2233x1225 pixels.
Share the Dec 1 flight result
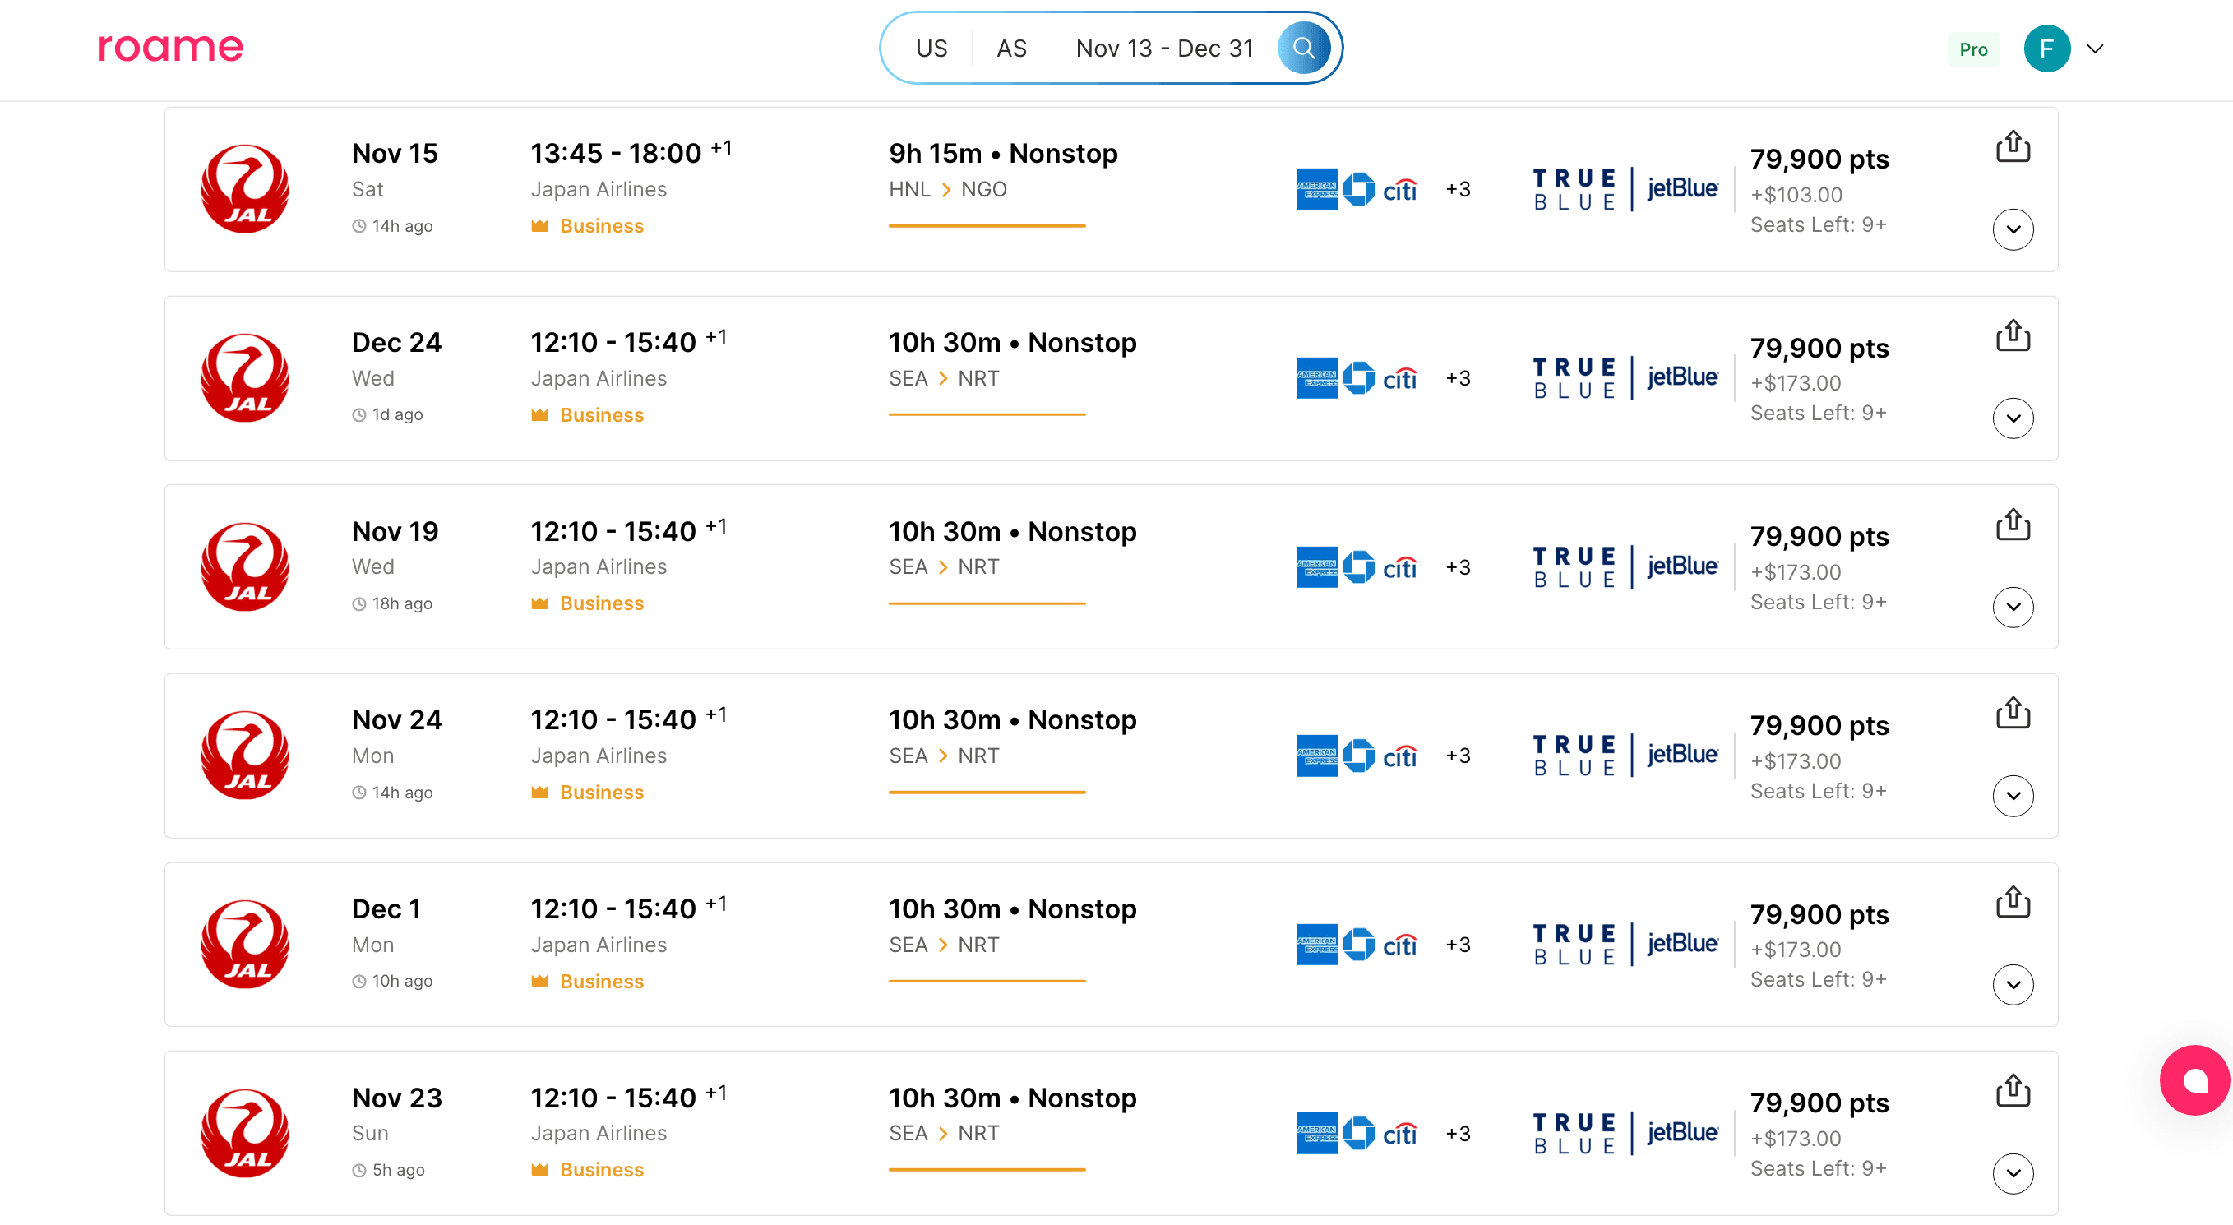(x=2012, y=902)
